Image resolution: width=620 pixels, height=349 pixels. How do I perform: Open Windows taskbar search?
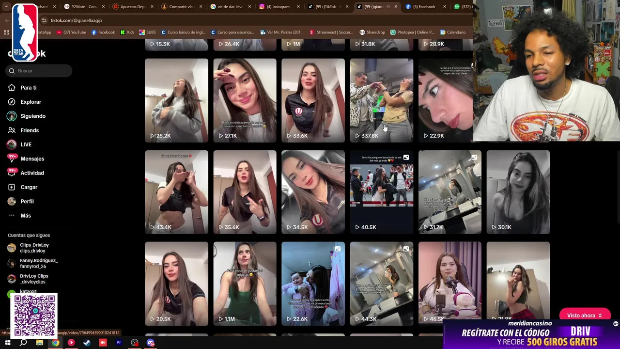tap(23, 343)
